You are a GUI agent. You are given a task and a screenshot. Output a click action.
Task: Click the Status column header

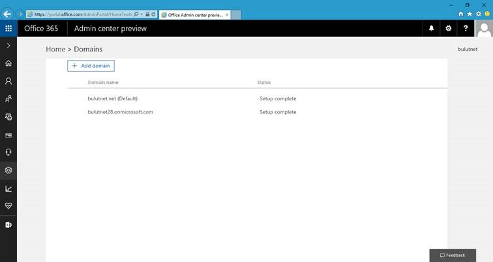[x=264, y=82]
